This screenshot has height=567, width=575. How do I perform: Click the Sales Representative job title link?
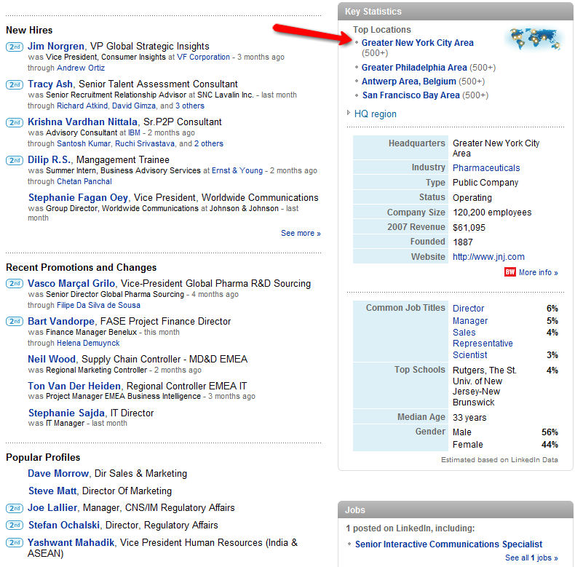pos(483,338)
